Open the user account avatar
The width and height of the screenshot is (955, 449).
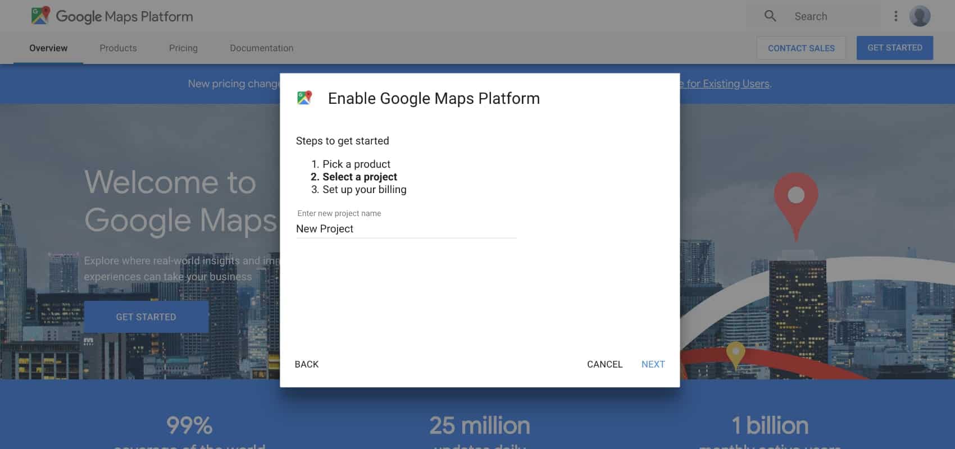tap(920, 16)
